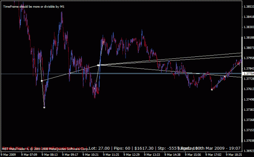254x157 pixels.
Task: Click the '9 Mar 18:25' time axis label
Action: [x=234, y=155]
